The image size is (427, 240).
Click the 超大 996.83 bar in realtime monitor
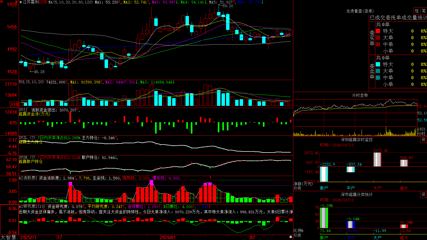click(404, 163)
